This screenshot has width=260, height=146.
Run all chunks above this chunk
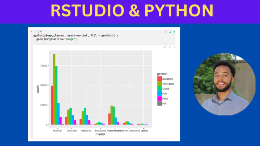[x=170, y=32]
